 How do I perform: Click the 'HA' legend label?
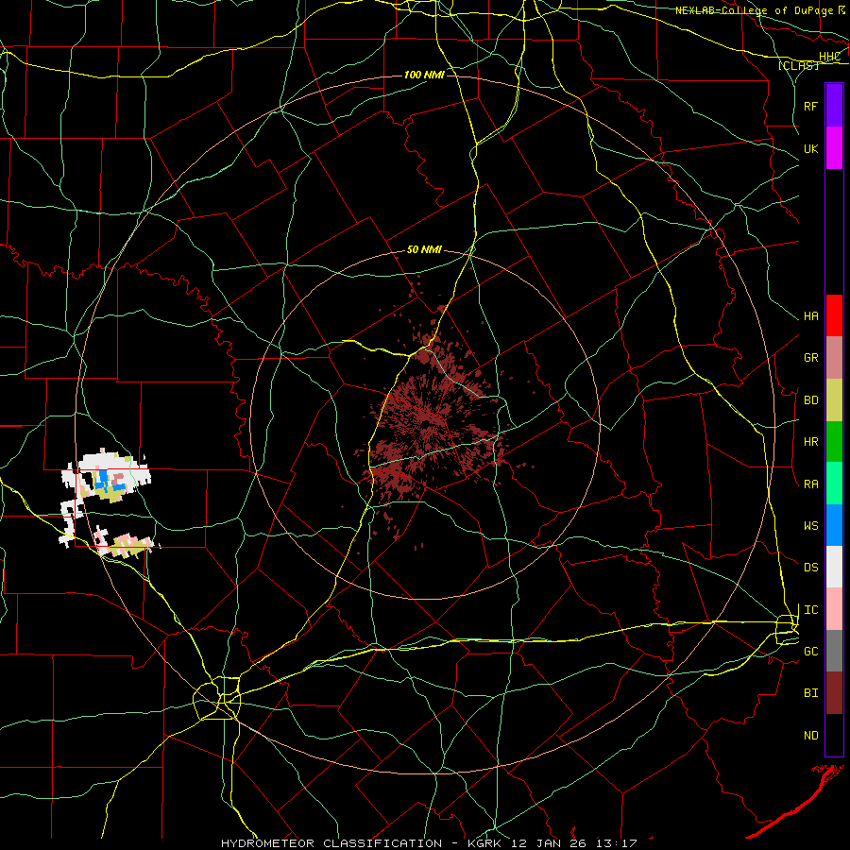point(810,316)
